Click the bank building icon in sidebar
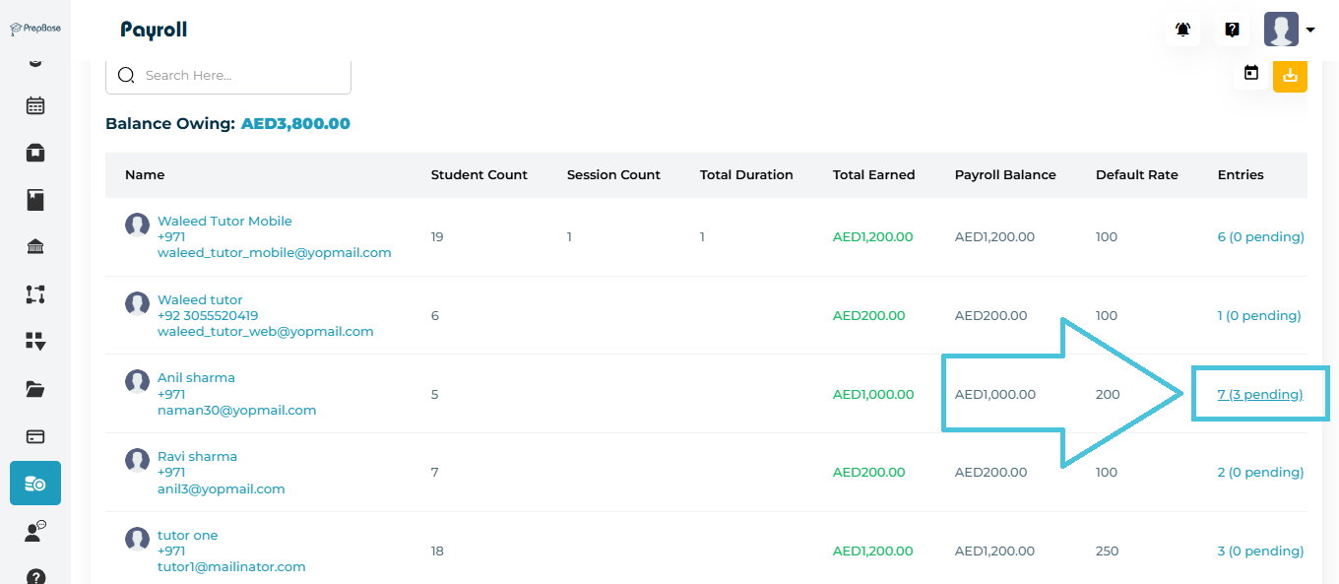1339x584 pixels. 35,246
